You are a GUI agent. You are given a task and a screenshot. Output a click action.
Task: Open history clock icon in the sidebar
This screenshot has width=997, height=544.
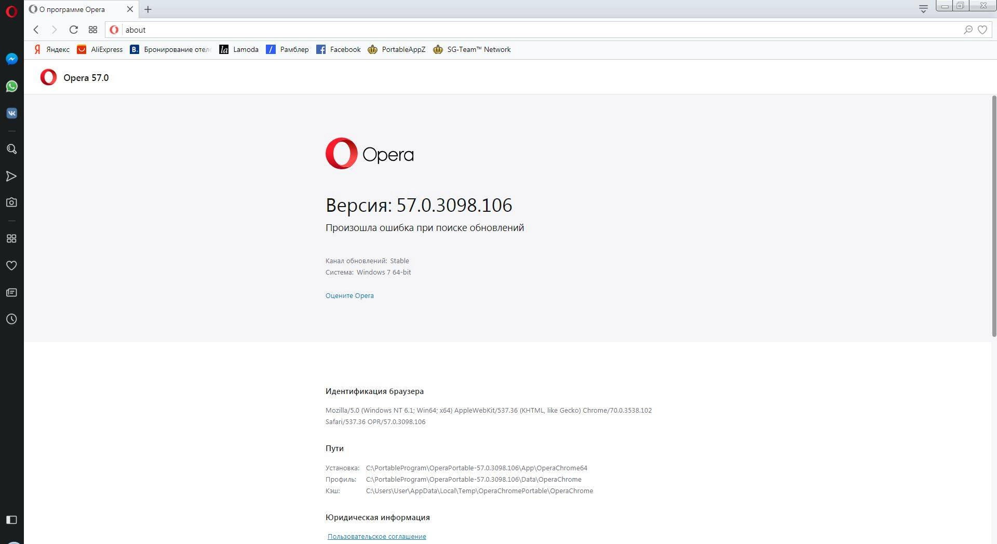11,319
